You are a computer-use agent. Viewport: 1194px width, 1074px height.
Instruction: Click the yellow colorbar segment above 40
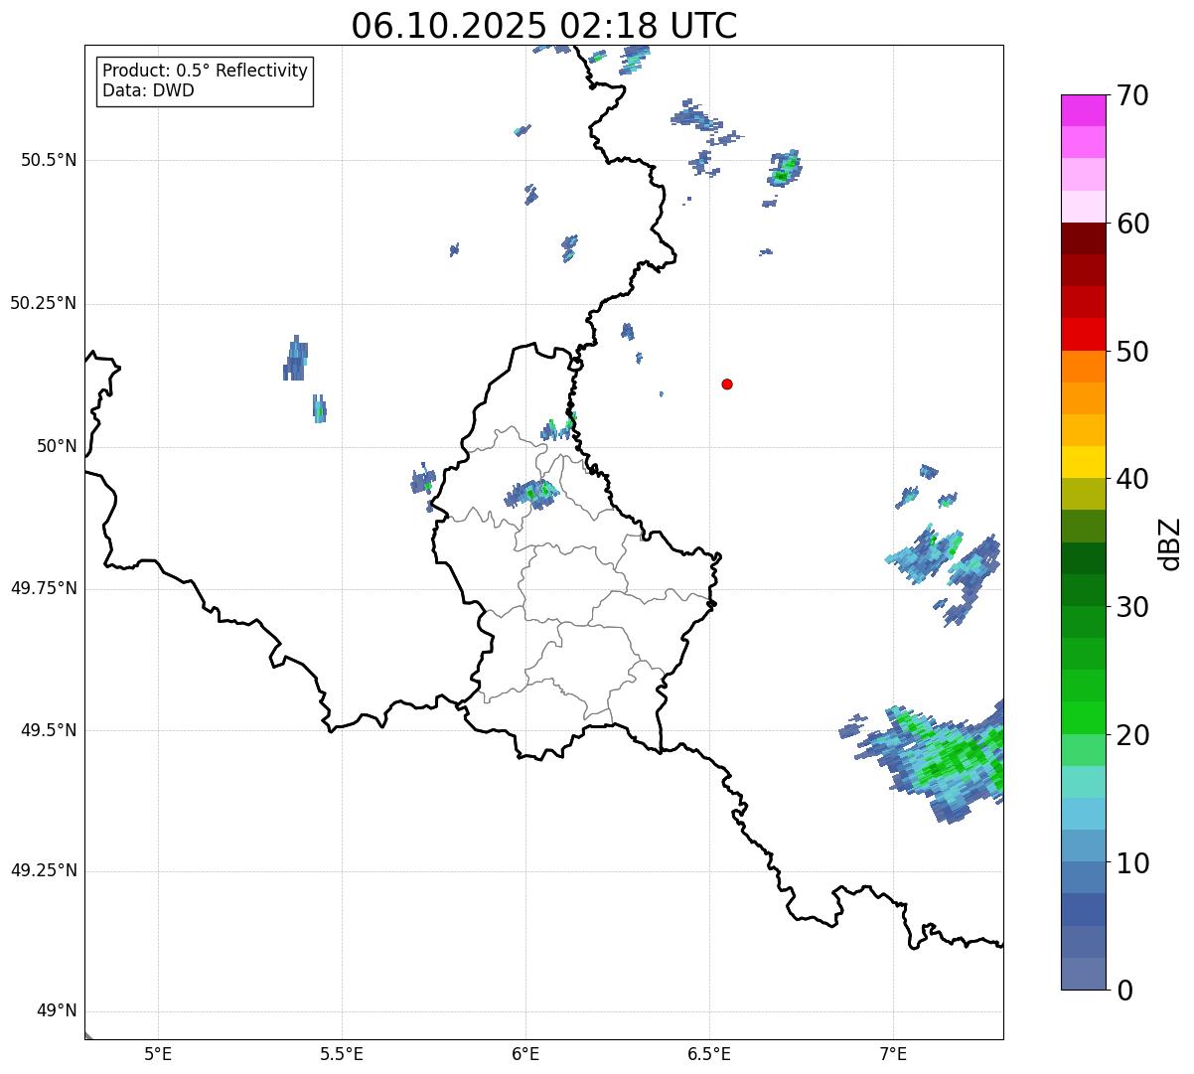coord(1084,462)
